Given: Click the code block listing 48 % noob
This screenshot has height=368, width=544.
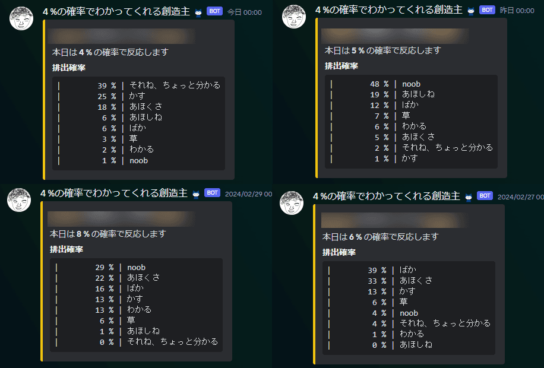Looking at the screenshot, I should point(414,121).
